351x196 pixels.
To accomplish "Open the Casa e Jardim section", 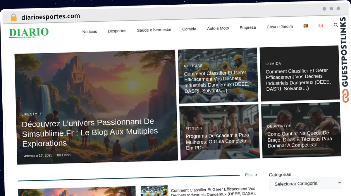I will (280, 26).
